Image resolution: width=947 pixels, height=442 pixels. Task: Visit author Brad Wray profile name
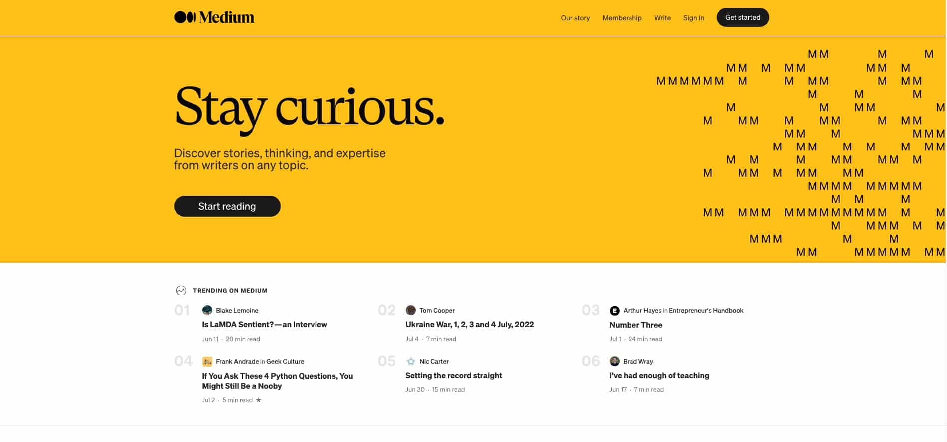pos(638,362)
